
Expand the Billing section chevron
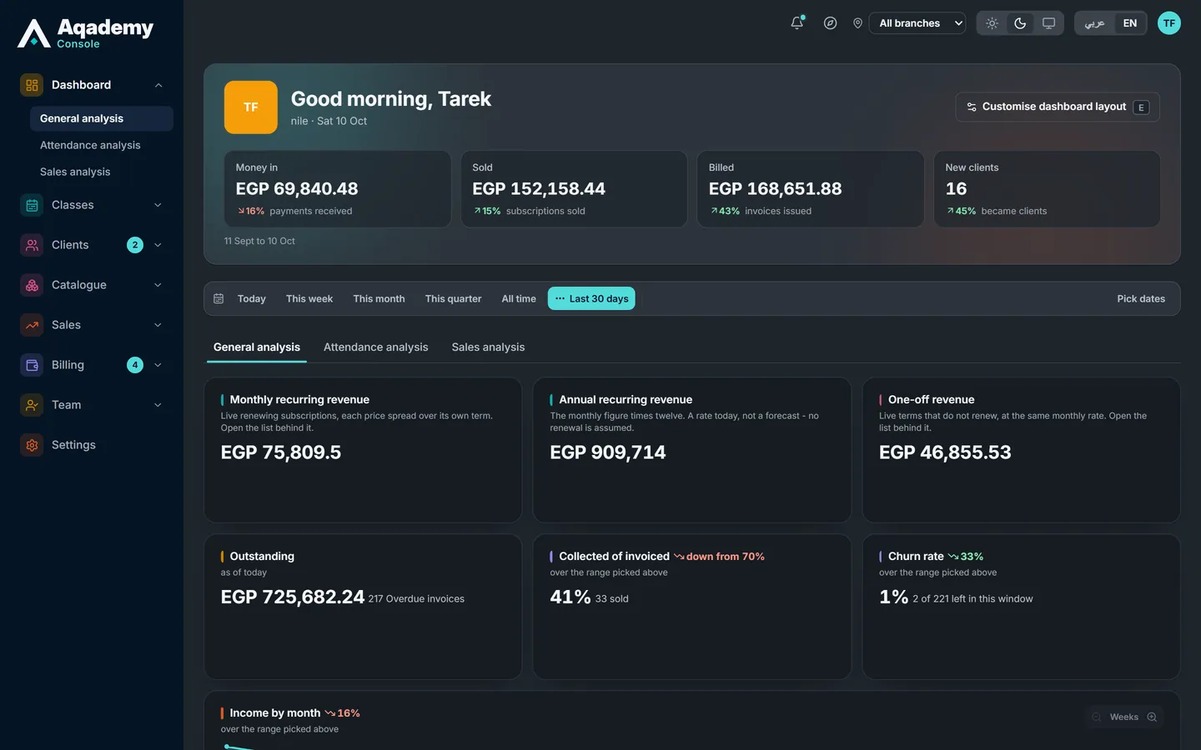(x=158, y=365)
